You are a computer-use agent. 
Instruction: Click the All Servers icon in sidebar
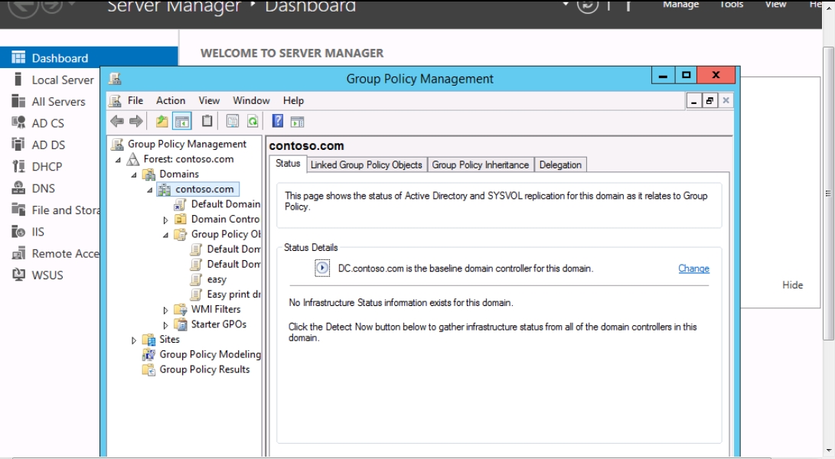click(x=18, y=101)
